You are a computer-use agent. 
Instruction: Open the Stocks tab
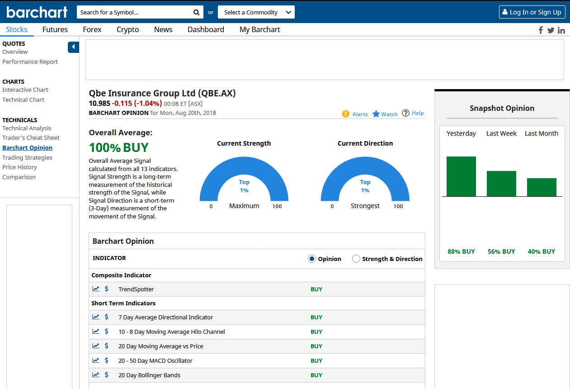(x=17, y=29)
